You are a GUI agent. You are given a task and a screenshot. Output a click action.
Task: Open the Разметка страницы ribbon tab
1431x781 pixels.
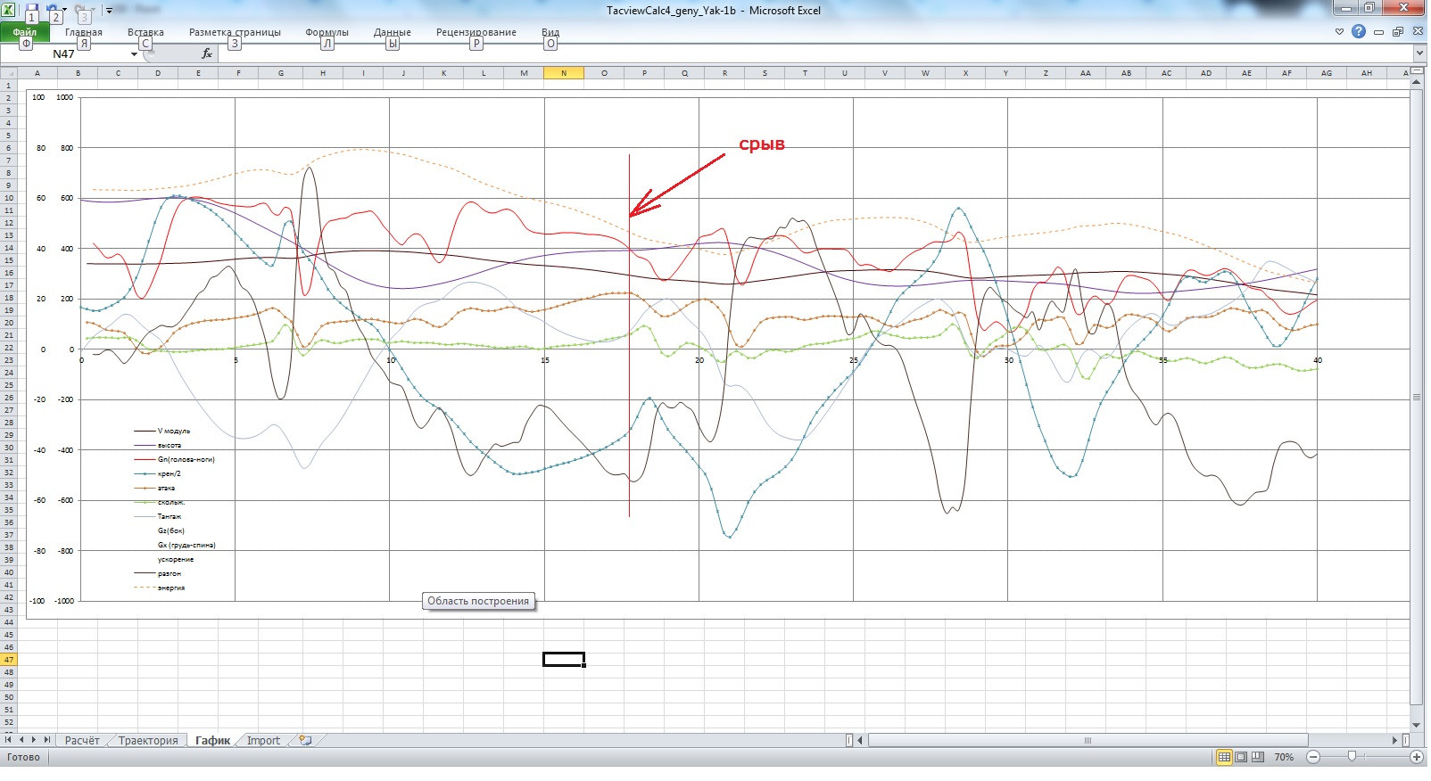[235, 32]
